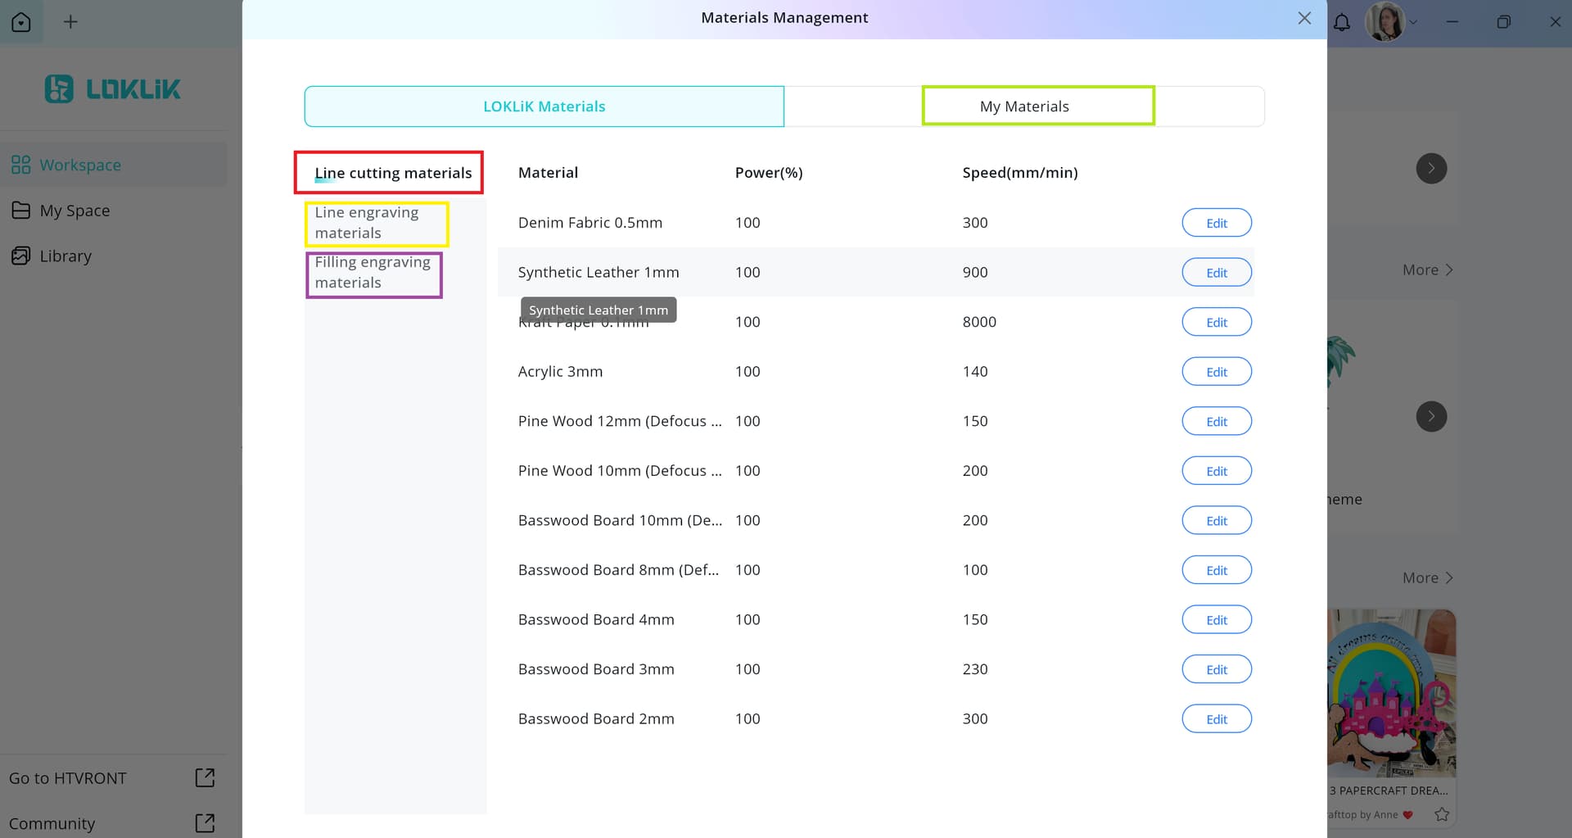Viewport: 1572px width, 838px height.
Task: Edit Basswood Board 2mm parameters
Action: 1216,719
